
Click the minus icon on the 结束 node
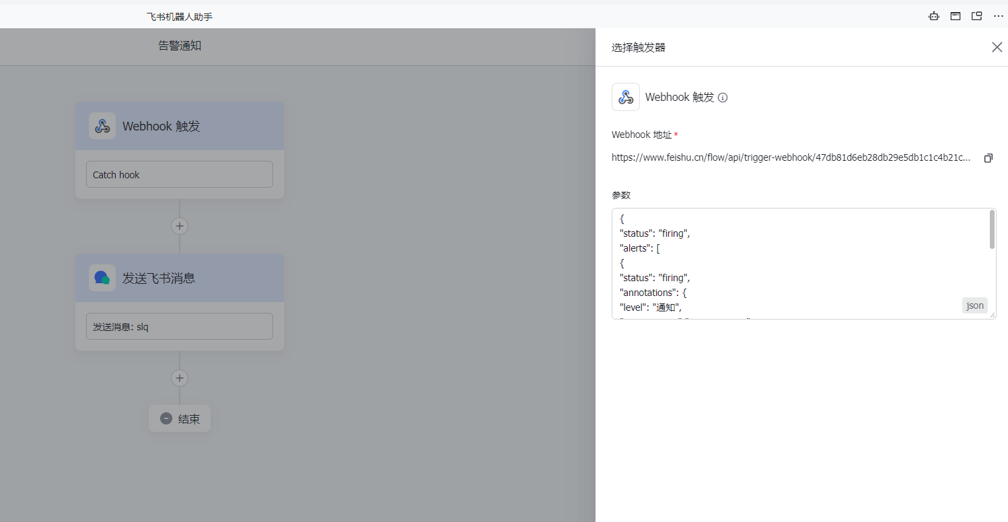(166, 418)
